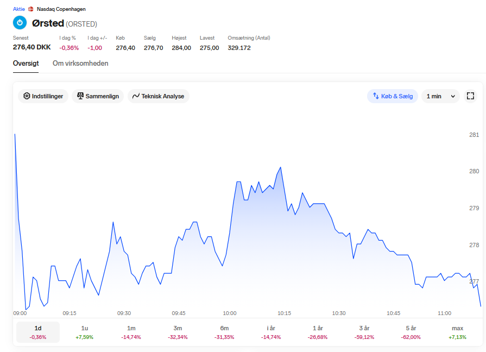This screenshot has width=486, height=352.
Task: Follow the Aktie breadcrumb link
Action: click(x=18, y=9)
